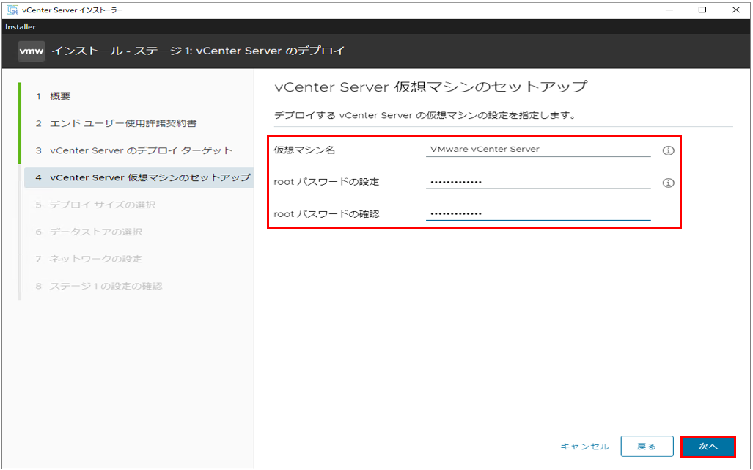Open the Installer menu
Image resolution: width=753 pixels, height=470 pixels.
click(21, 27)
